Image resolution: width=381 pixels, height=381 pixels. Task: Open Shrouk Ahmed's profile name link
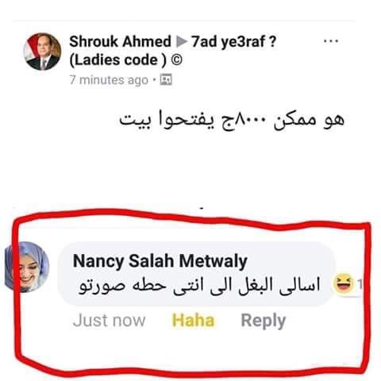[120, 41]
